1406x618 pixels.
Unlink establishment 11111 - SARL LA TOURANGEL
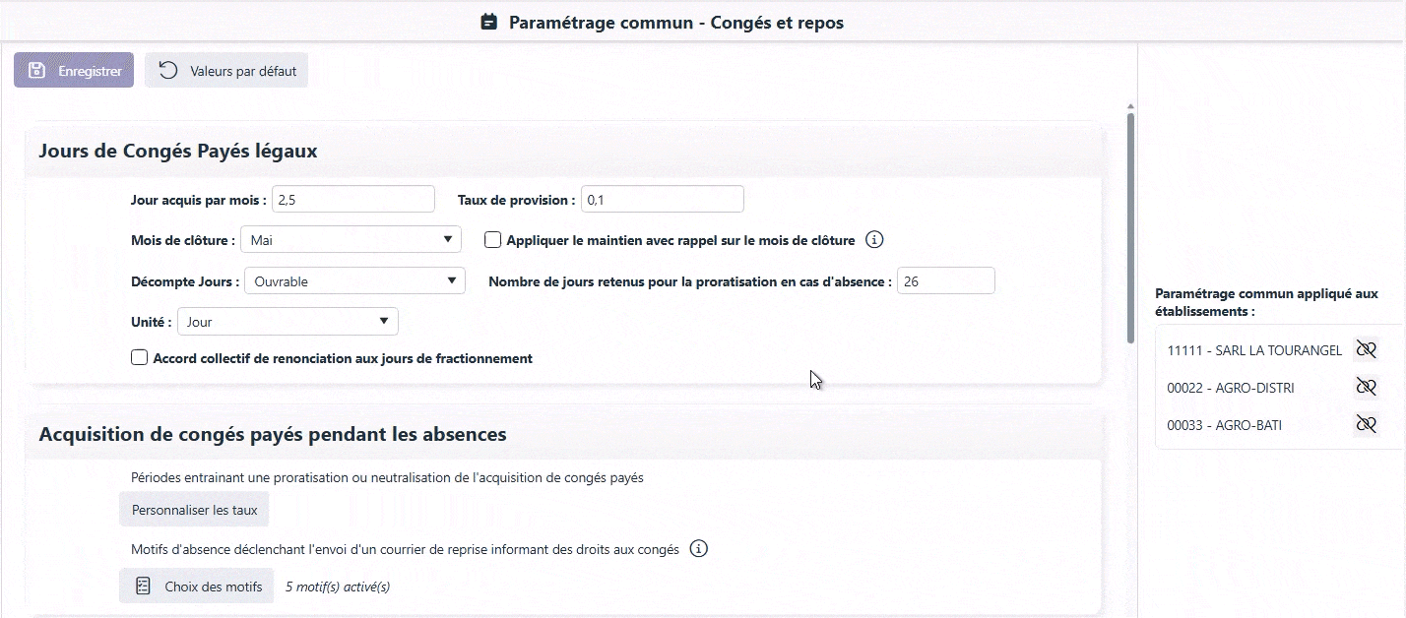(x=1366, y=349)
